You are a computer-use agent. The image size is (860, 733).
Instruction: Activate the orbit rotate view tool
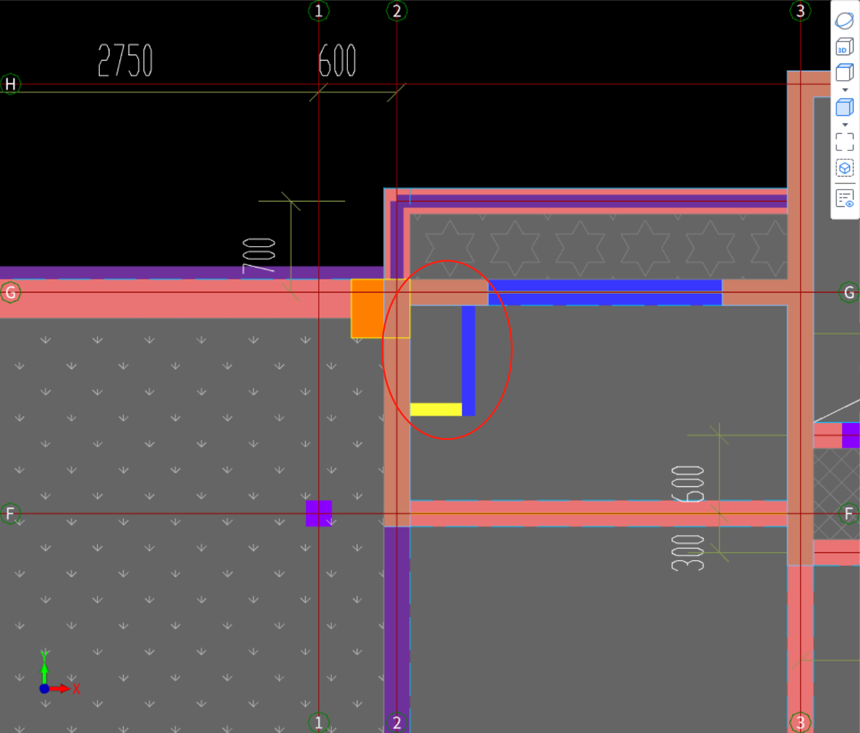[x=845, y=20]
